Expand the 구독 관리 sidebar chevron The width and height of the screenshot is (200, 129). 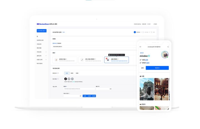46,52
